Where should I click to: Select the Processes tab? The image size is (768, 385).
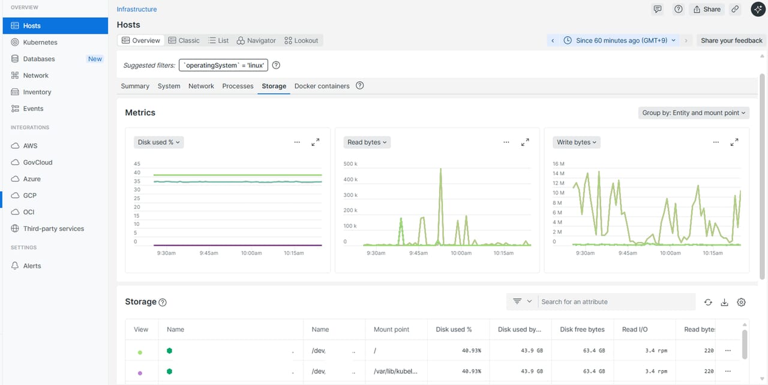(x=238, y=86)
